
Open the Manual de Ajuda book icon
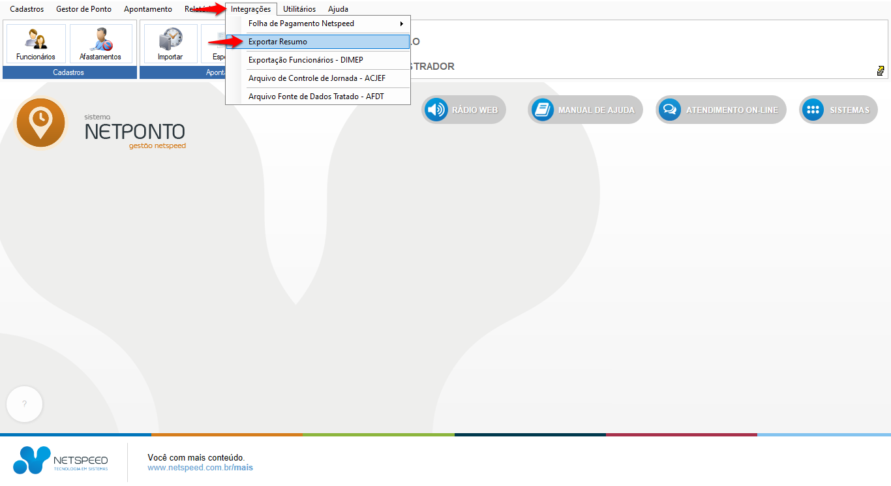point(542,110)
